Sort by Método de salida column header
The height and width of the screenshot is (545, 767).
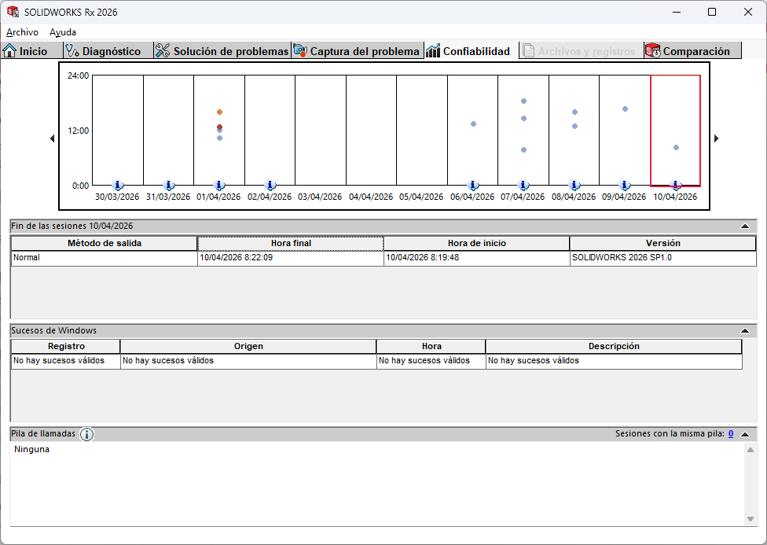tap(105, 243)
